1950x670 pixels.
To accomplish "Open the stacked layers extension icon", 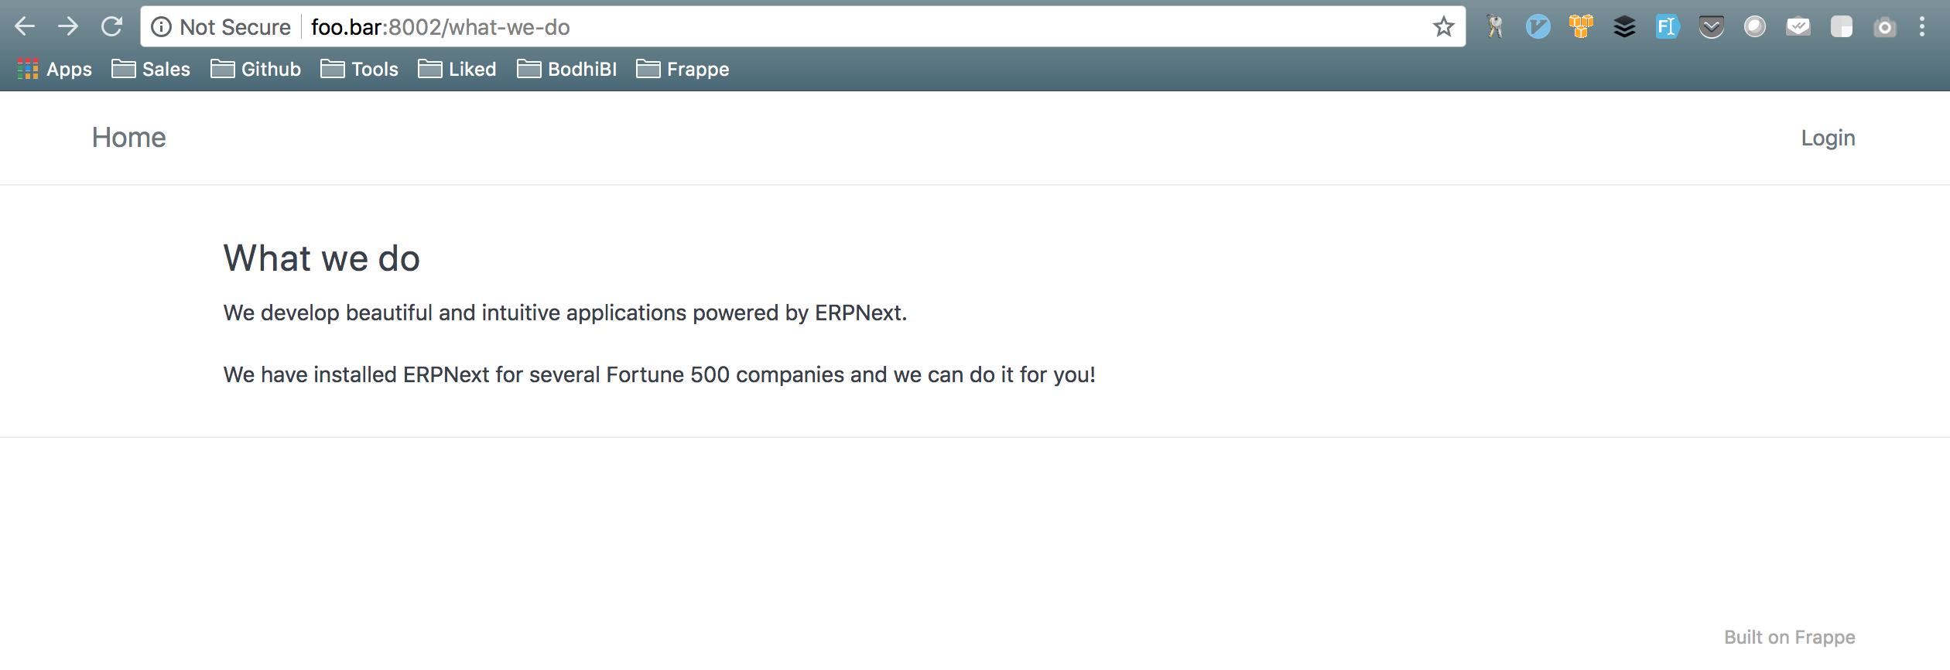I will [1624, 27].
